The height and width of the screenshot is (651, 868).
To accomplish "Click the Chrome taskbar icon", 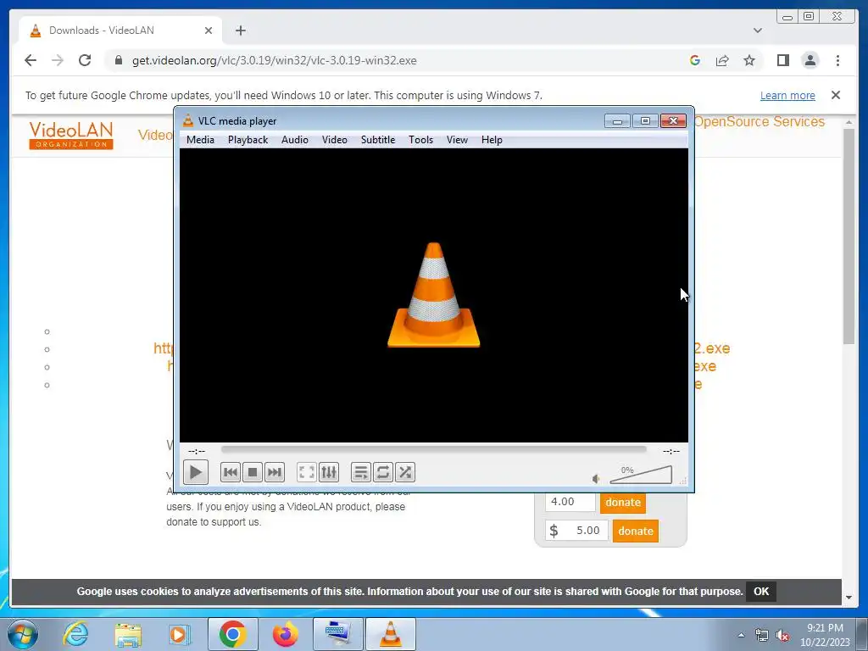I will (232, 634).
